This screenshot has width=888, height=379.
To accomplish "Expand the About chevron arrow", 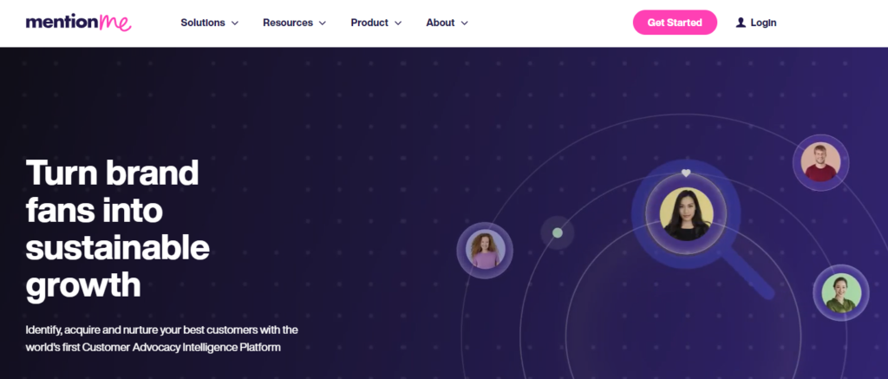I will click(x=465, y=23).
